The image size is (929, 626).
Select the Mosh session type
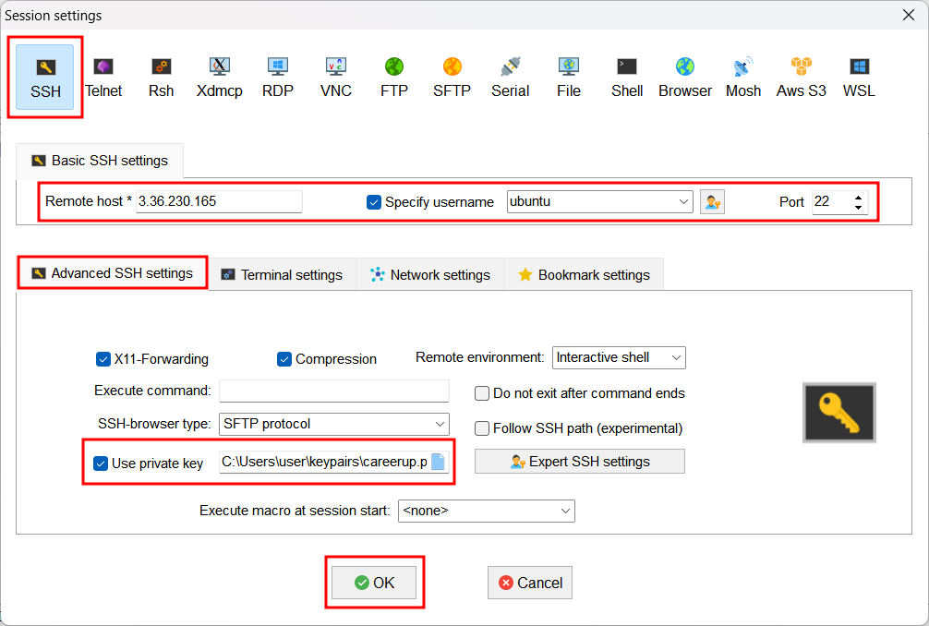point(743,77)
